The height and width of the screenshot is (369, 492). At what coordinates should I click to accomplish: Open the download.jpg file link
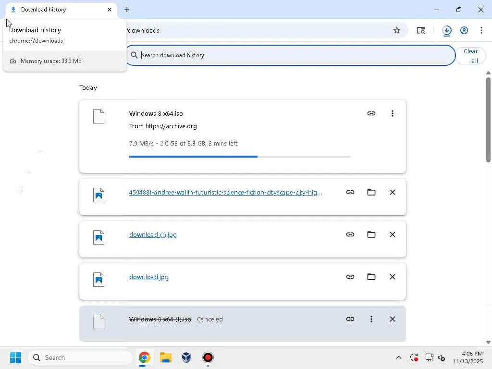point(149,277)
